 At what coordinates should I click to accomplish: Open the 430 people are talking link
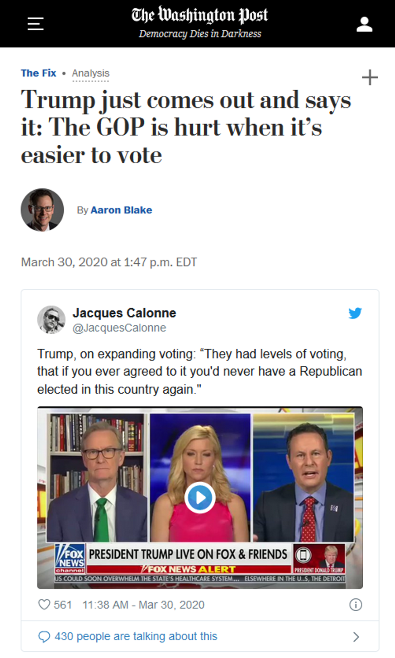(136, 636)
